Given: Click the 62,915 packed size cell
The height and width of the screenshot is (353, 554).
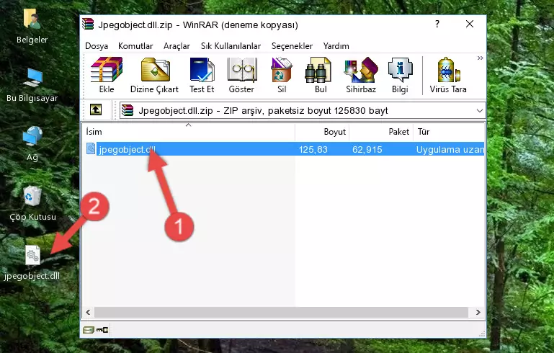Looking at the screenshot, I should coord(367,149).
